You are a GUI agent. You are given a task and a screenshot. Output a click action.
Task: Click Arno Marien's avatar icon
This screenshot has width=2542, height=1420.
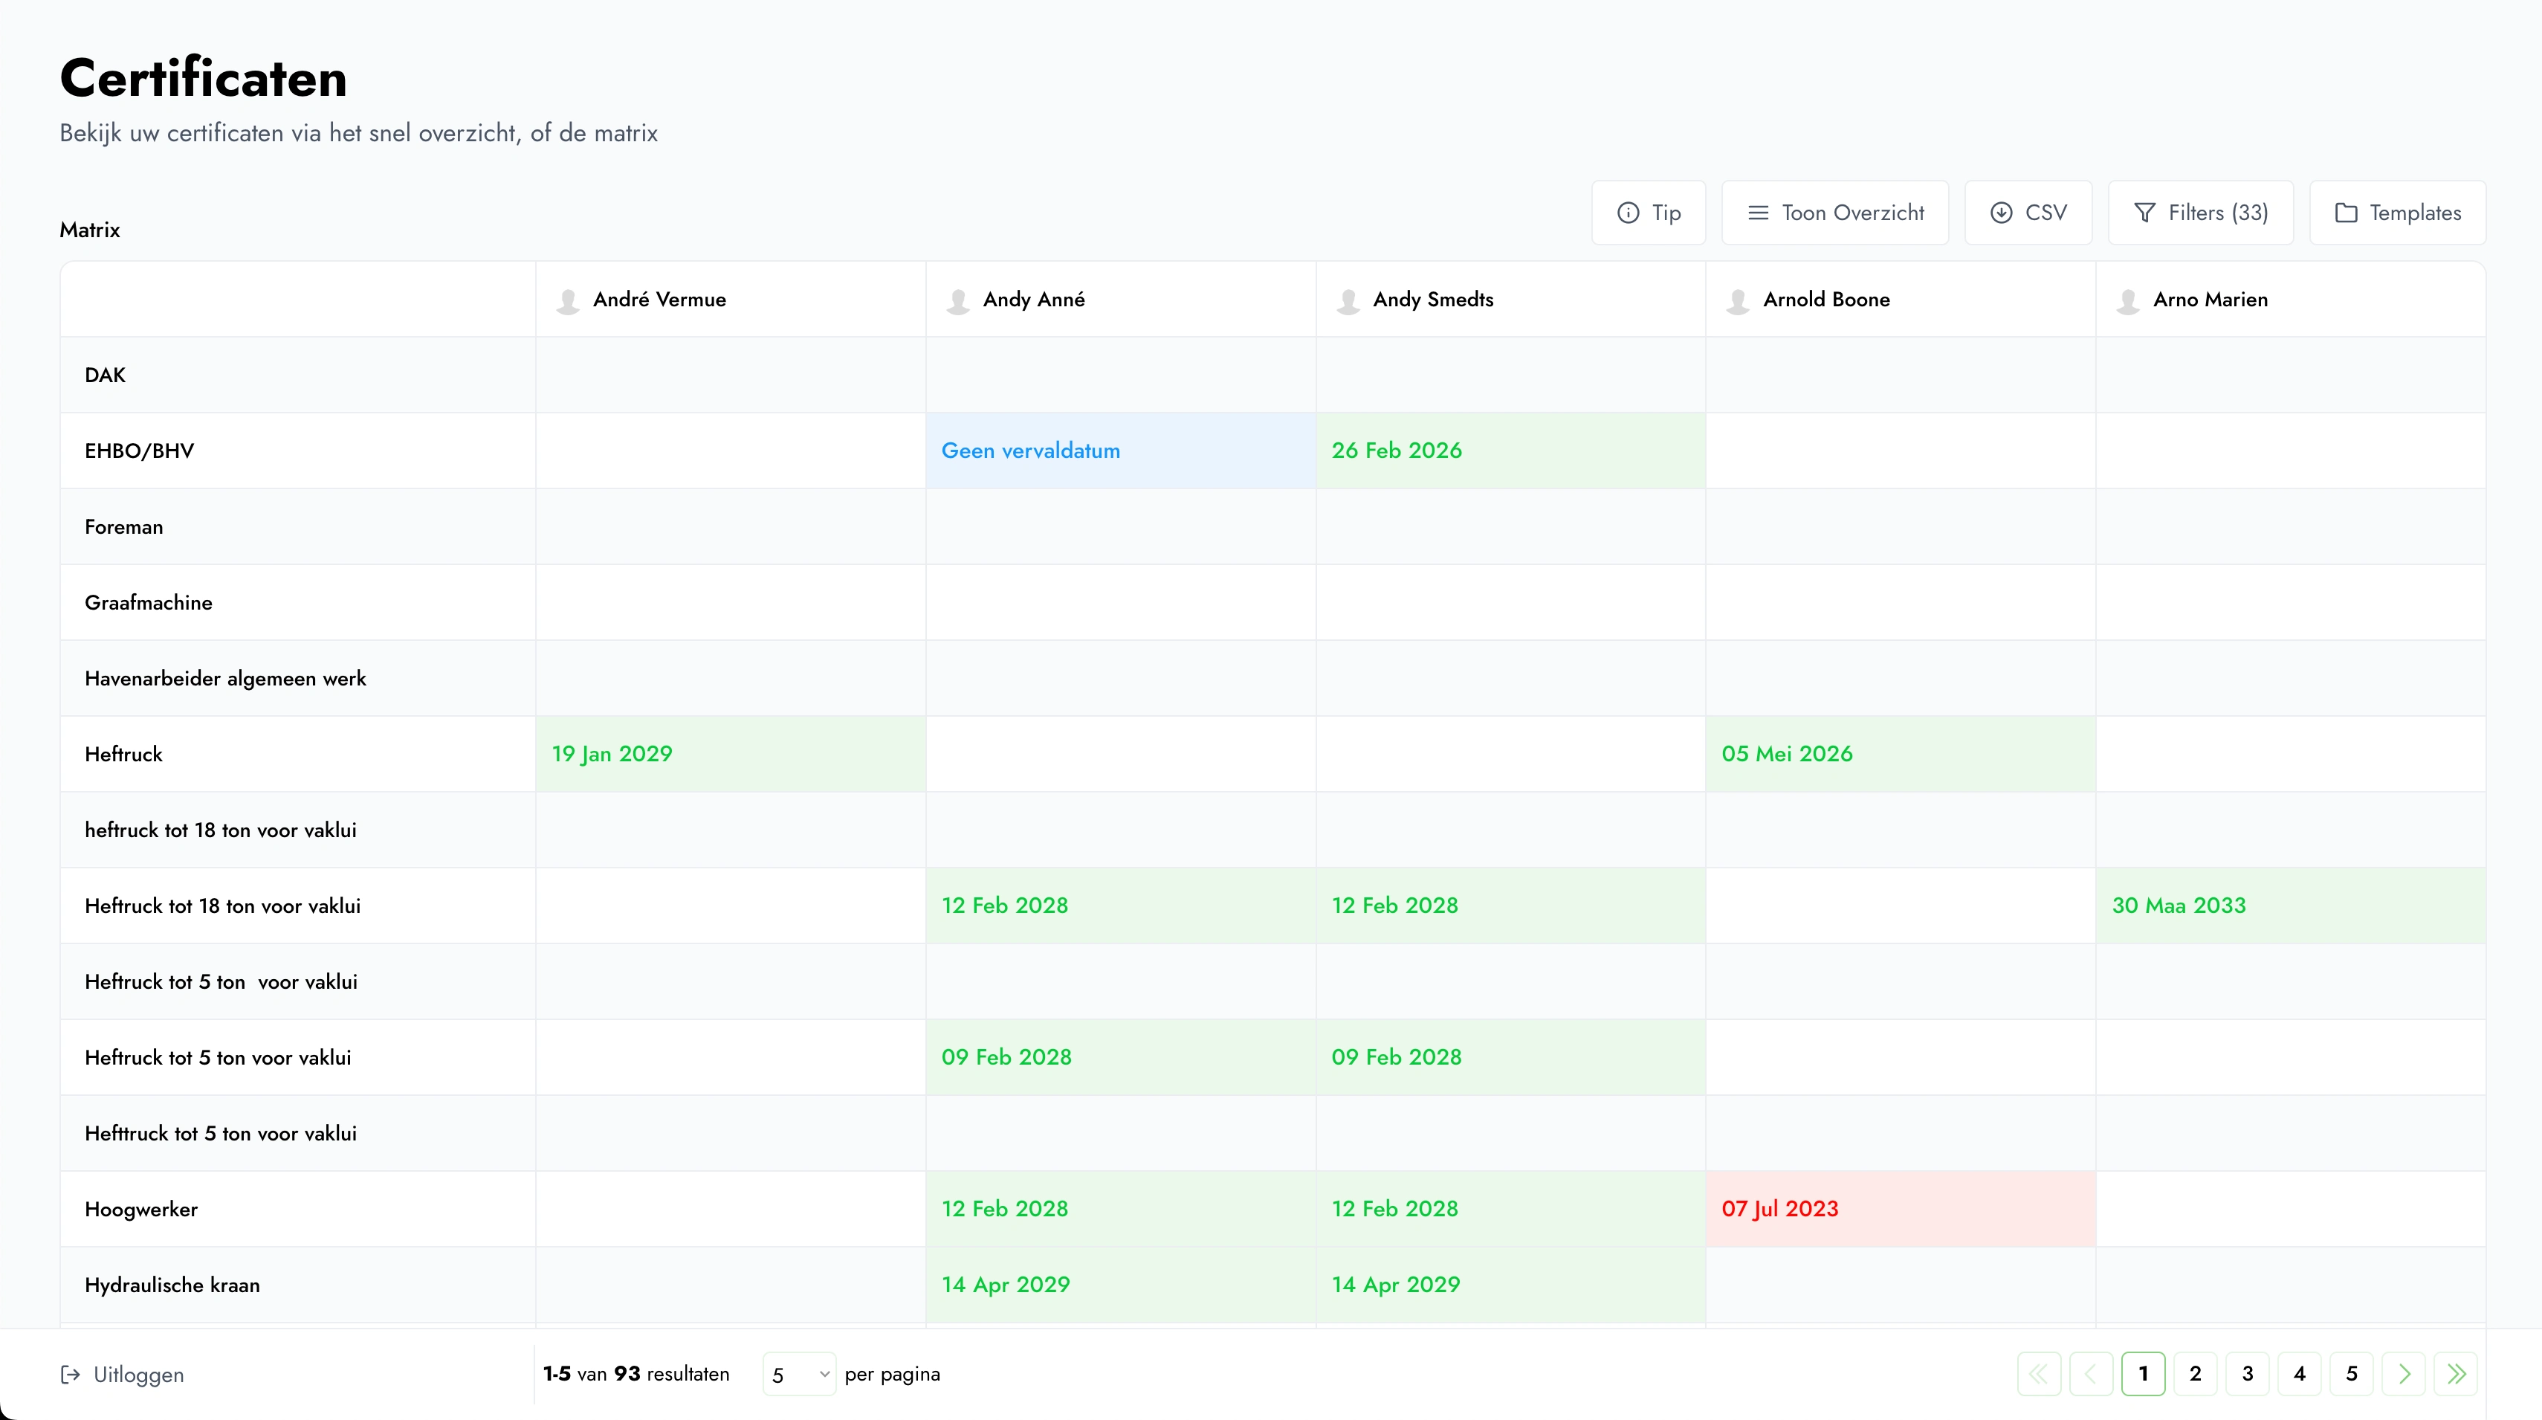coord(2127,301)
